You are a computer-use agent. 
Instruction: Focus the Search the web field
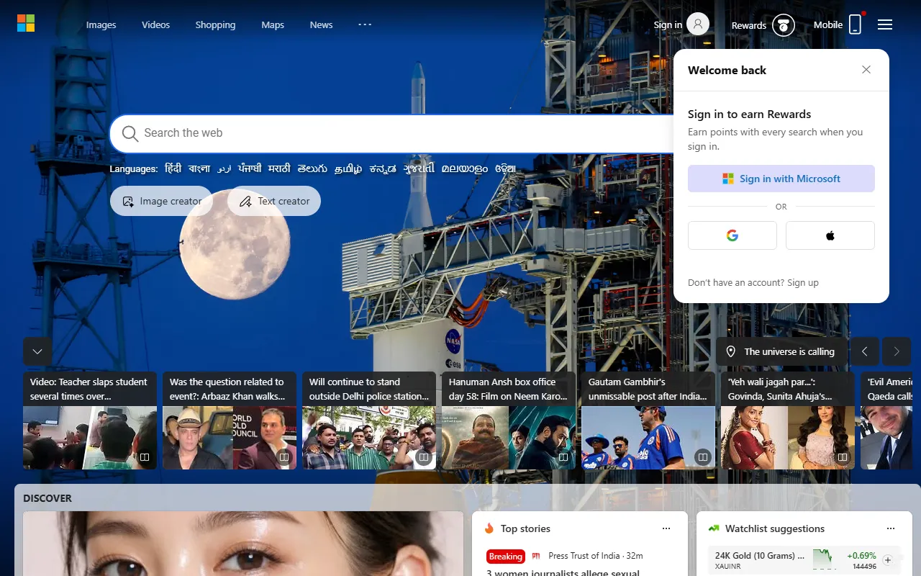tap(403, 133)
